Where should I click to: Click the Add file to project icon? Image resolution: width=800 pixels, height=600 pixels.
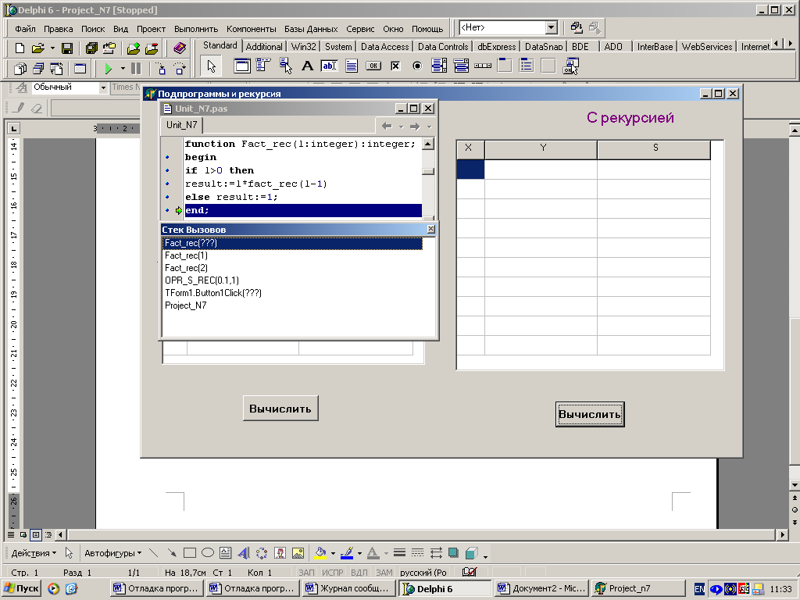[134, 48]
